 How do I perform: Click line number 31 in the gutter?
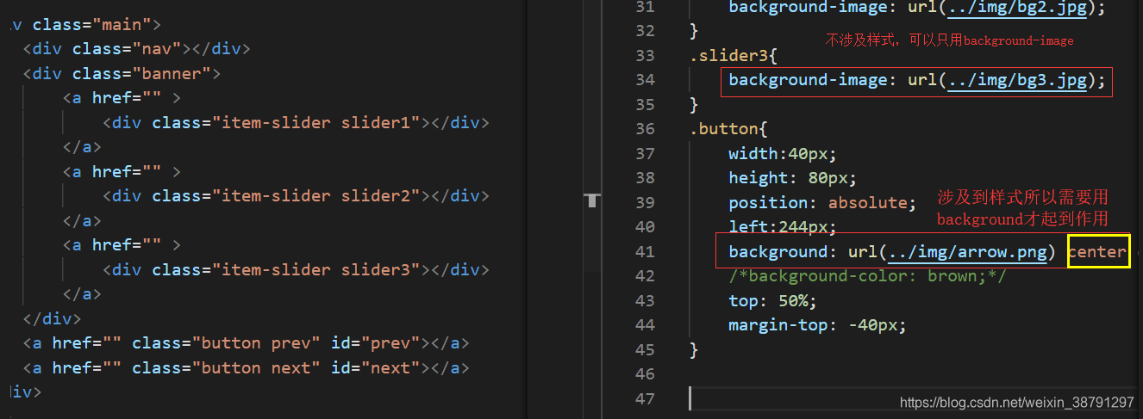tap(645, 7)
